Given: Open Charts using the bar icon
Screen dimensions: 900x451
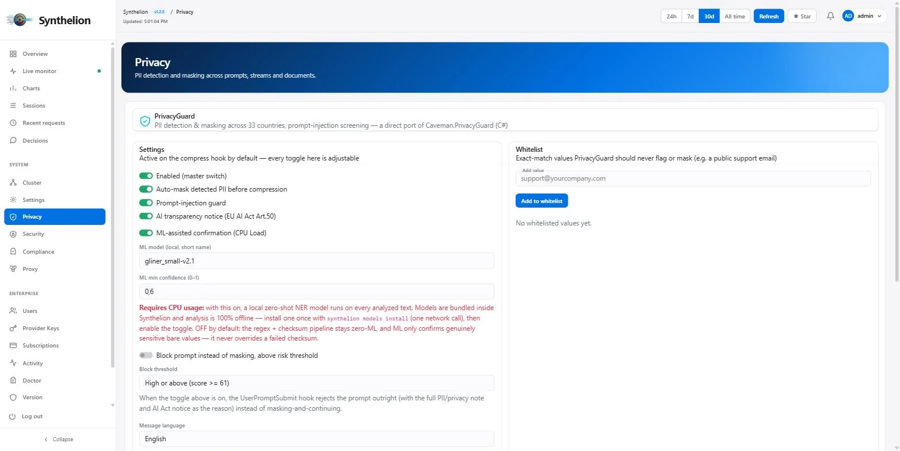Looking at the screenshot, I should coord(13,89).
